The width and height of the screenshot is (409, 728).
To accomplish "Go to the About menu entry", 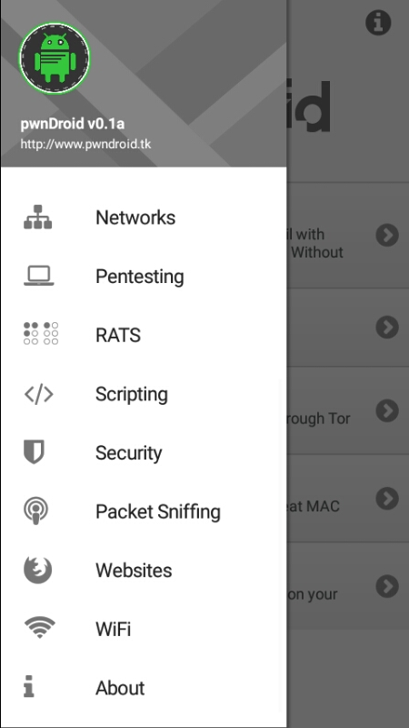I will pyautogui.click(x=144, y=688).
